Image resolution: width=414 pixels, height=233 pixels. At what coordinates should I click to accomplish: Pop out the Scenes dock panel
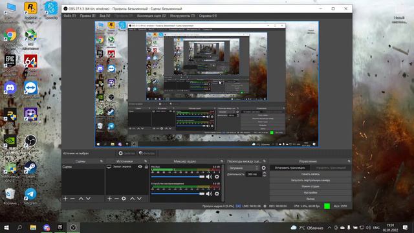coord(101,161)
